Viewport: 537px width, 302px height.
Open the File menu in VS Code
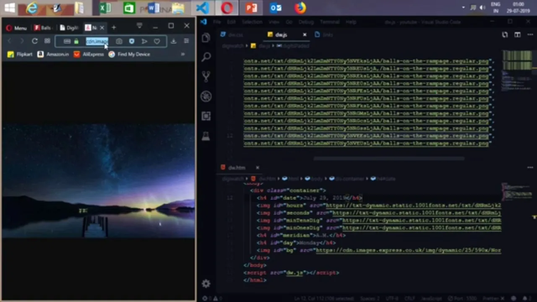pyautogui.click(x=217, y=22)
